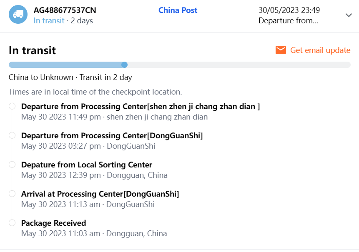Click the blue delivery truck status icon
This screenshot has height=252, width=359.
click(18, 15)
